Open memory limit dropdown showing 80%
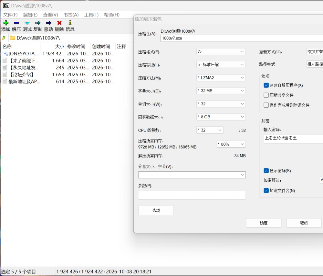The width and height of the screenshot is (323, 276). (231, 144)
